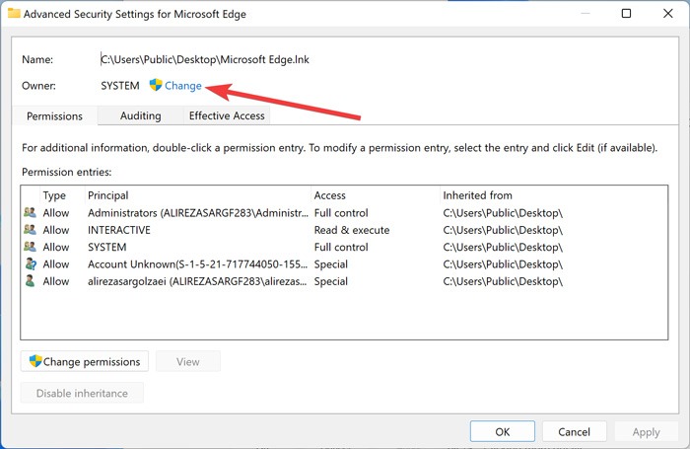Click the group icon for Administrators entry
The height and width of the screenshot is (449, 690).
[30, 212]
